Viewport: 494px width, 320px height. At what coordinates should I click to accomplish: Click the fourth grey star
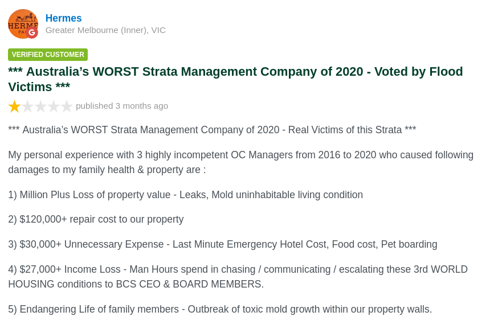pyautogui.click(x=54, y=106)
